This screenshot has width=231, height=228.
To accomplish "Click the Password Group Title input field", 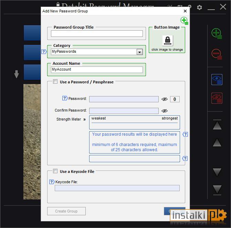I will point(97,34).
